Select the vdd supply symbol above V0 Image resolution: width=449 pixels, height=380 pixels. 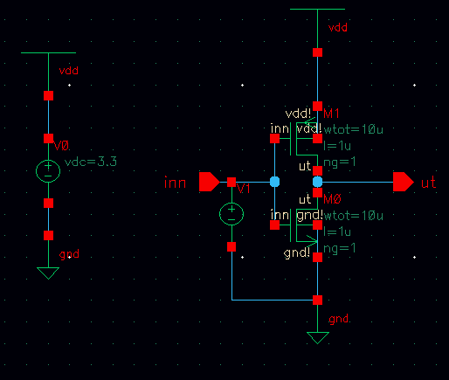pos(48,53)
